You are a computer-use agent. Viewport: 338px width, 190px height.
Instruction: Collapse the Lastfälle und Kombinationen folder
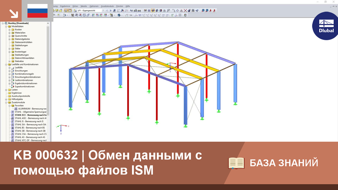tap(6, 64)
